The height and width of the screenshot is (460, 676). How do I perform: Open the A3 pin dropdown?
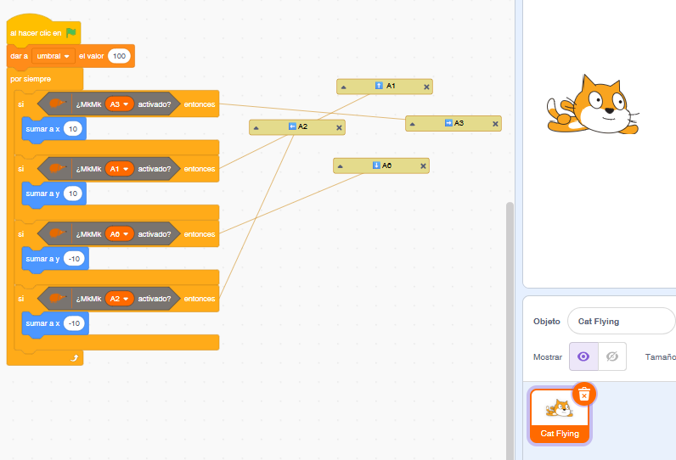coord(120,104)
